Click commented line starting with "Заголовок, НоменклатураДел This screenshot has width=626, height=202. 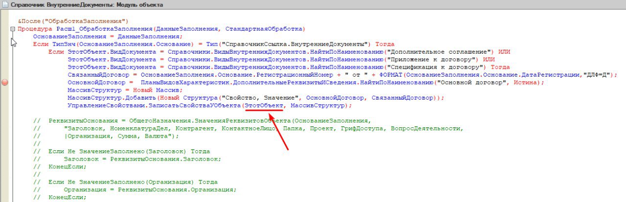pos(248,129)
